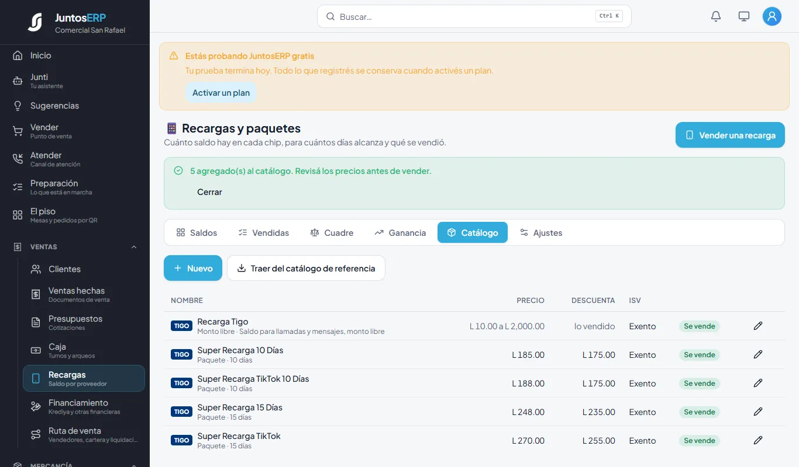Focus the Buscar search field

coord(474,16)
